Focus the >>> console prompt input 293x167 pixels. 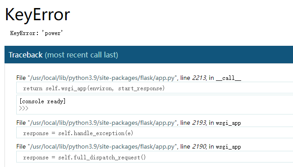(x=24, y=108)
